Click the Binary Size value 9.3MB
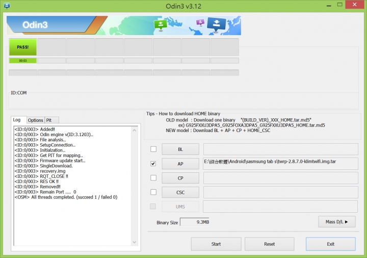367x258 pixels. (x=195, y=222)
